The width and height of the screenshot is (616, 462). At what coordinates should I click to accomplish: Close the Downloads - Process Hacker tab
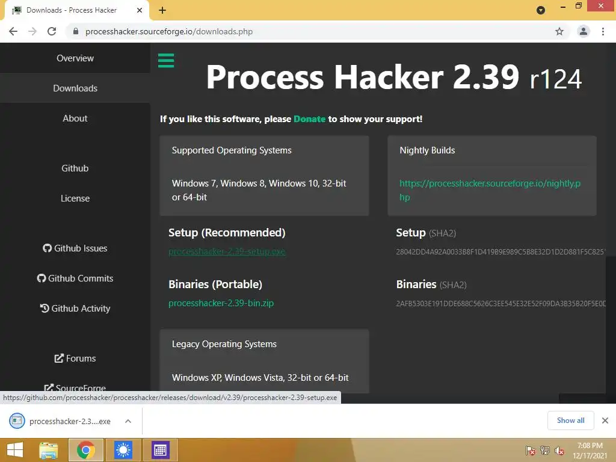click(x=140, y=10)
